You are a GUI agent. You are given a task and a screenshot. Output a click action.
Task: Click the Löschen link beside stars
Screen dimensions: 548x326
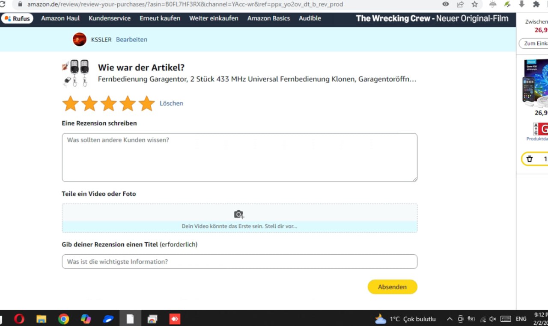(171, 103)
